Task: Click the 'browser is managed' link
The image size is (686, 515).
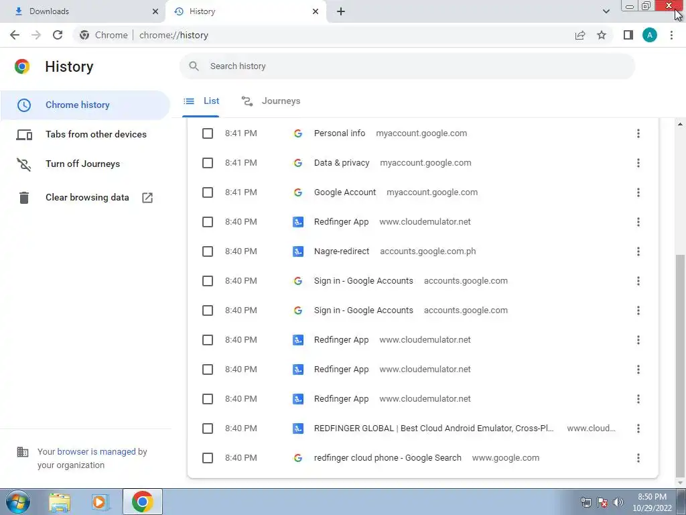Action: [96, 451]
